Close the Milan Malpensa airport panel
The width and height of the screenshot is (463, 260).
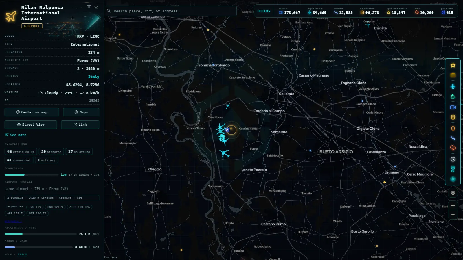click(96, 8)
